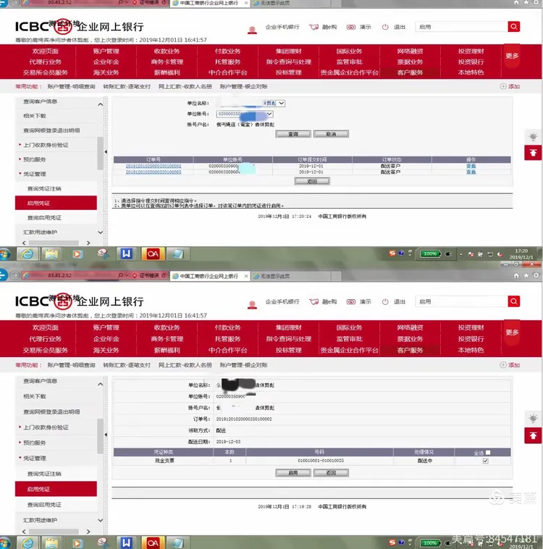Image resolution: width=543 pixels, height=549 pixels.
Task: Click the lightbulb tips icon in the upper window
Action: coord(533,137)
